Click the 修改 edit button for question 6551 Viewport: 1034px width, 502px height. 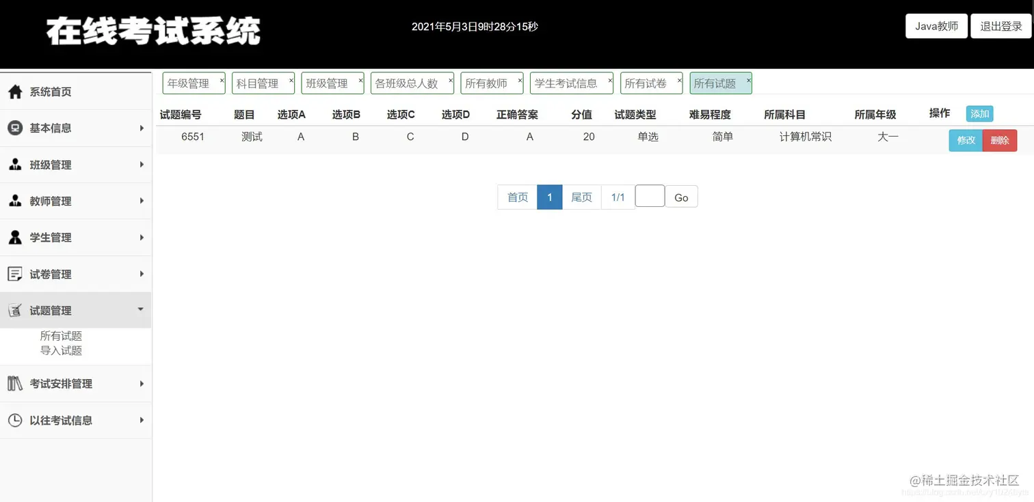[965, 140]
